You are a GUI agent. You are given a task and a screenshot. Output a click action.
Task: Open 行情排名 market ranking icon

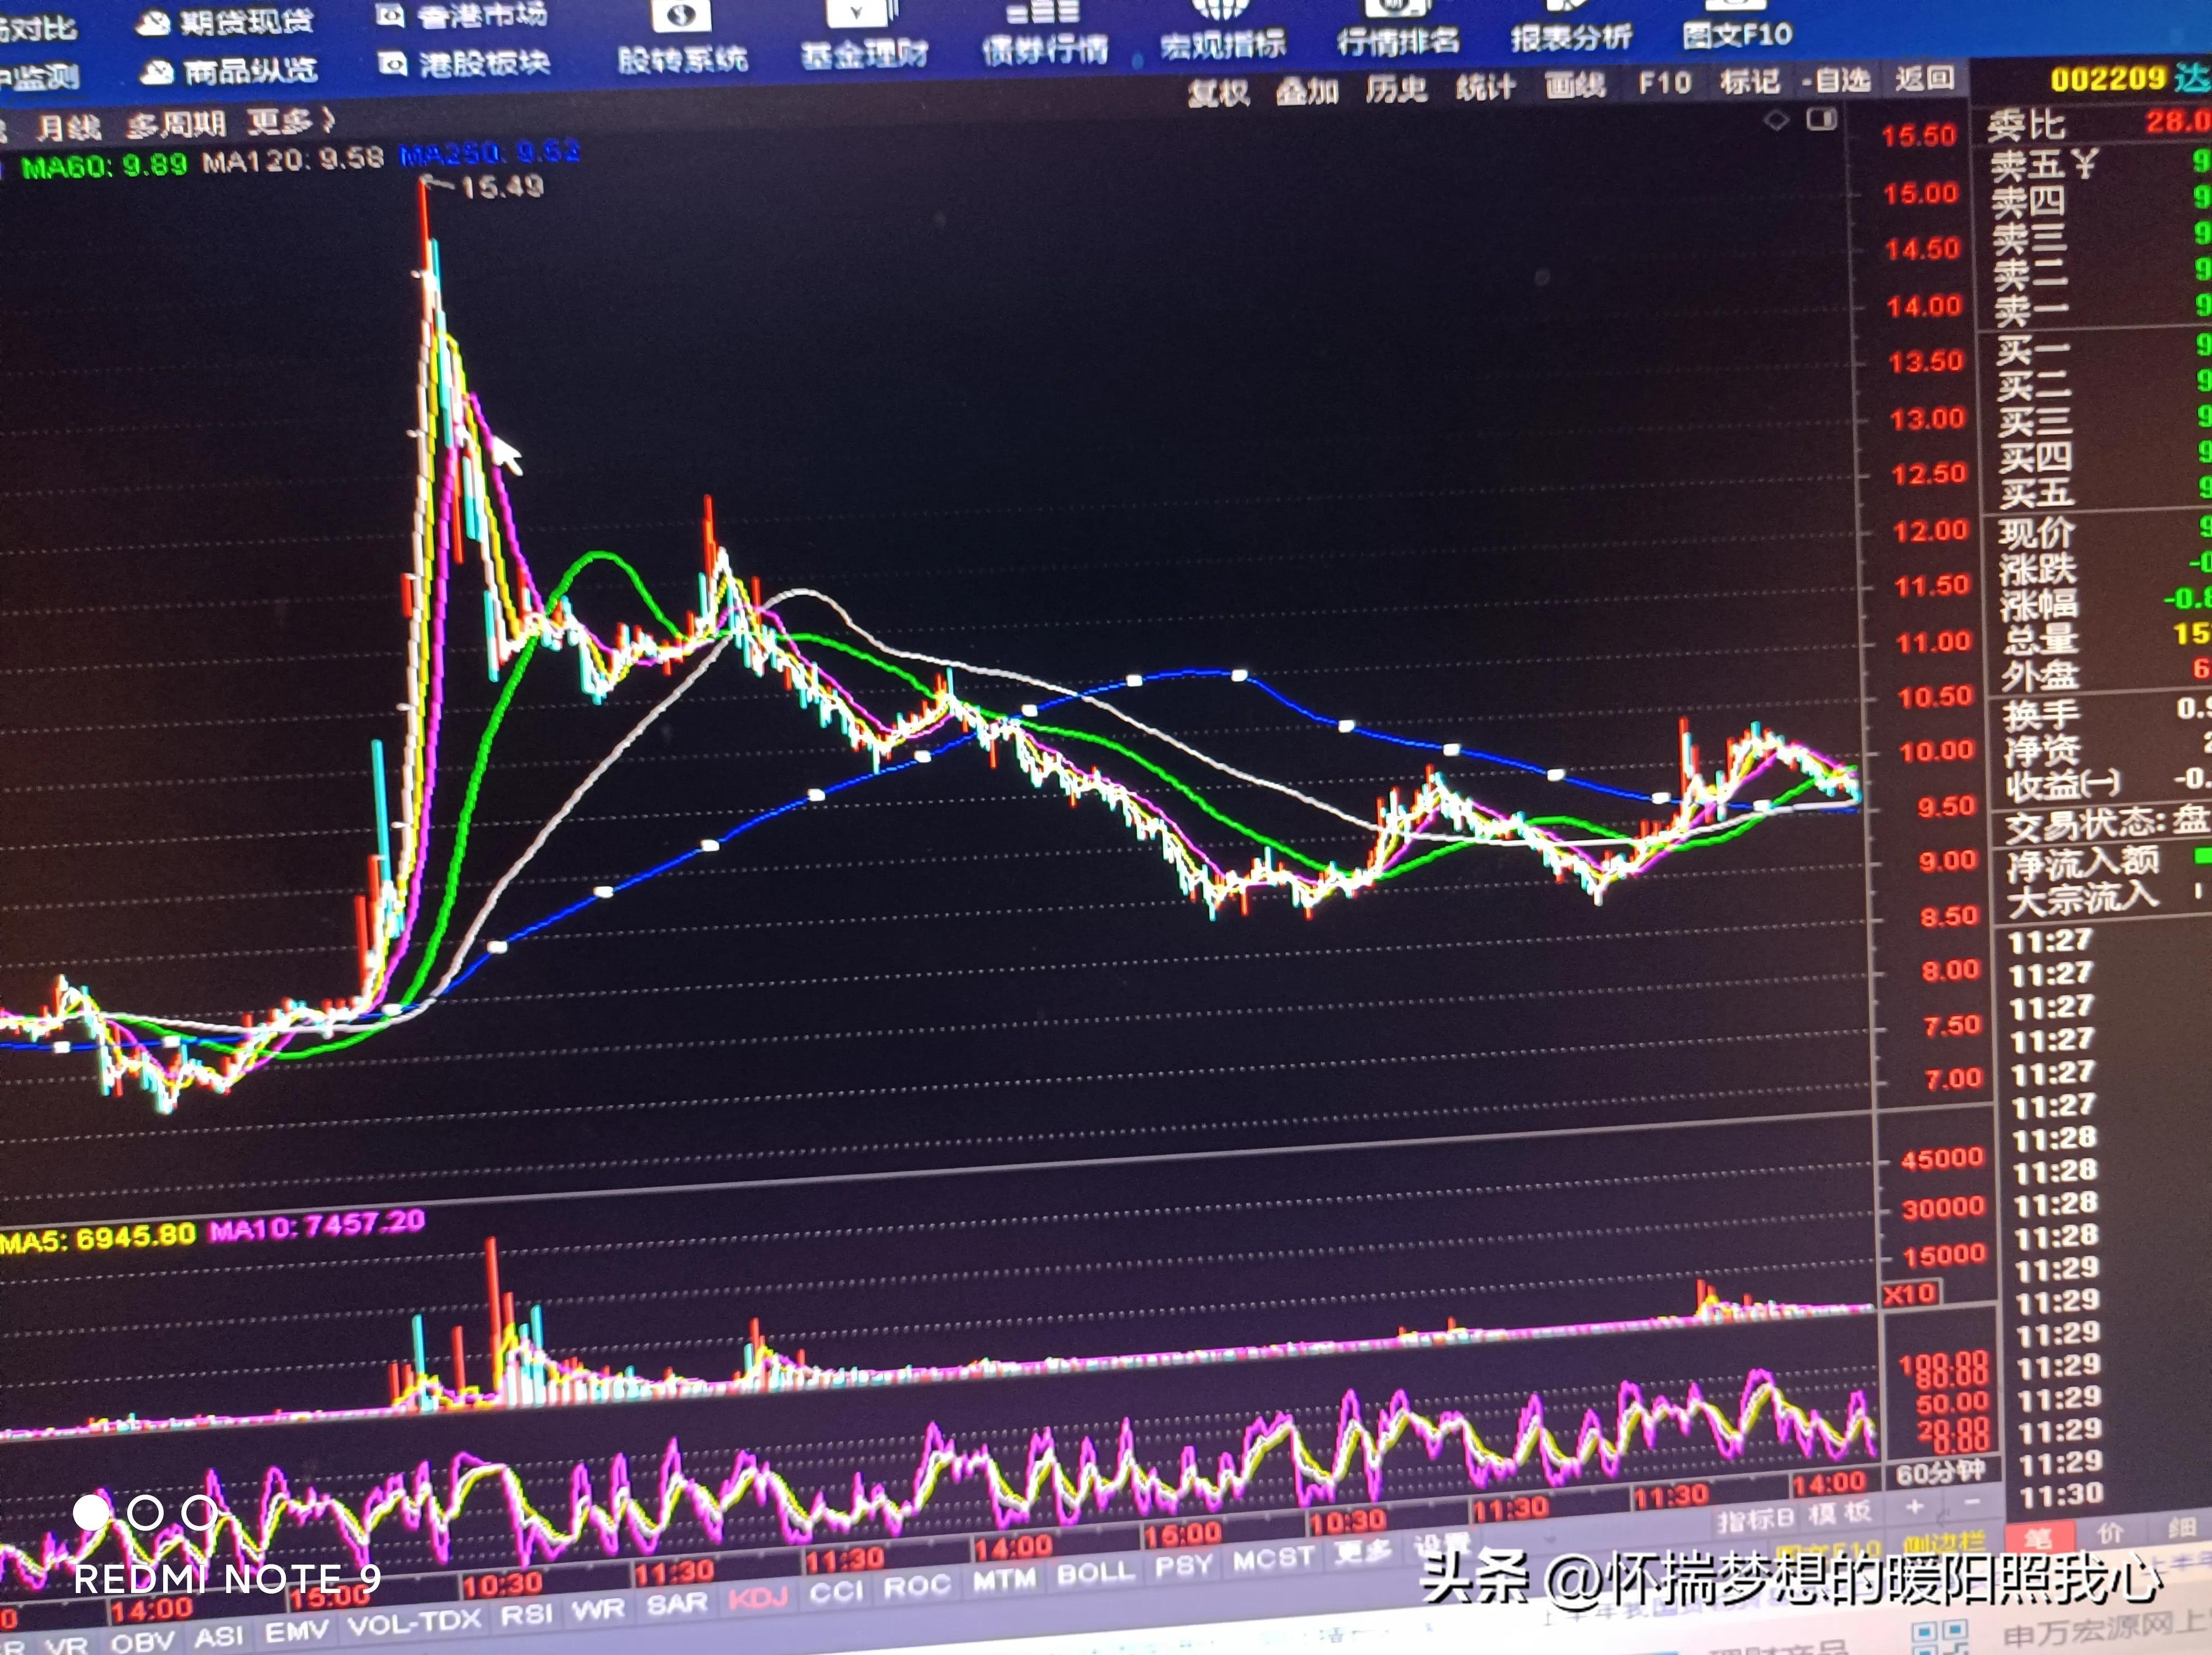tap(1398, 28)
